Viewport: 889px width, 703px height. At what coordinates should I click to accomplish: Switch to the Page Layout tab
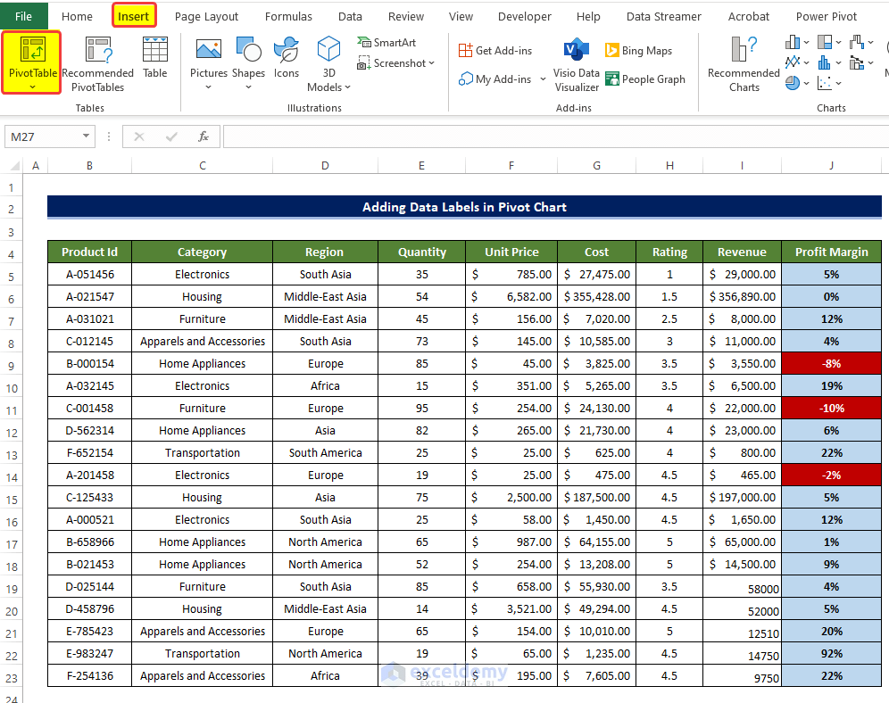[206, 16]
